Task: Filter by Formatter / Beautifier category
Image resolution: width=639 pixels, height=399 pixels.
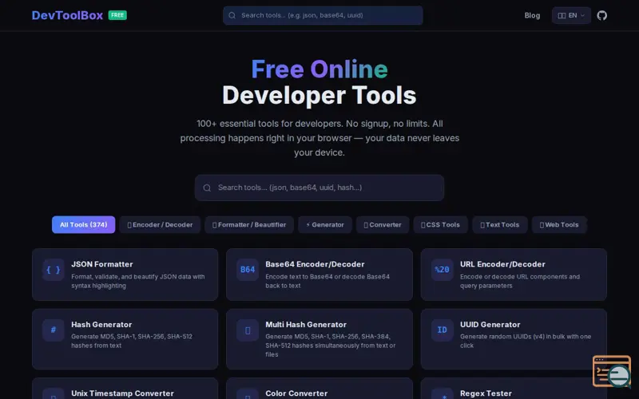Action: tap(249, 225)
